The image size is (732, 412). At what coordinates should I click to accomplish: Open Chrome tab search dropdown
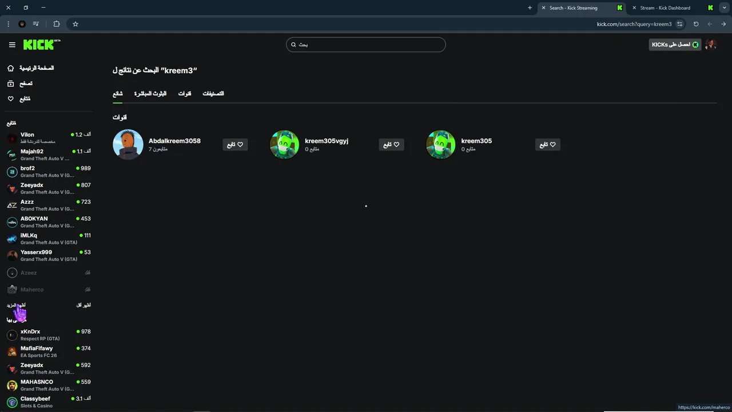pos(724,8)
